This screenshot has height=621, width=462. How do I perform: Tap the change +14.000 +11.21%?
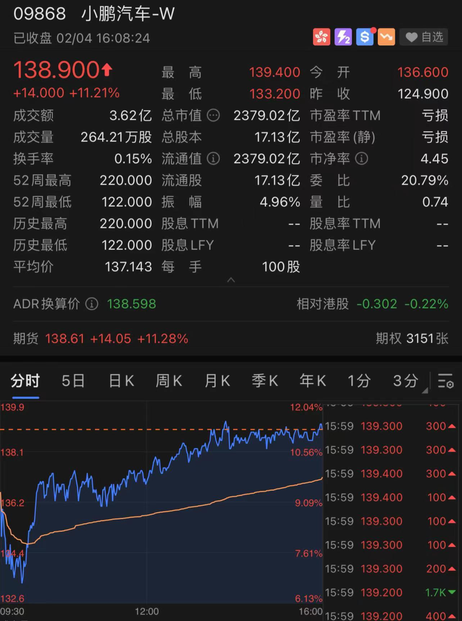point(66,93)
